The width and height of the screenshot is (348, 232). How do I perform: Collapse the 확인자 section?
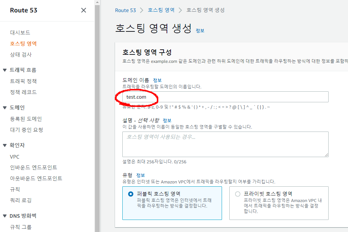click(5, 145)
